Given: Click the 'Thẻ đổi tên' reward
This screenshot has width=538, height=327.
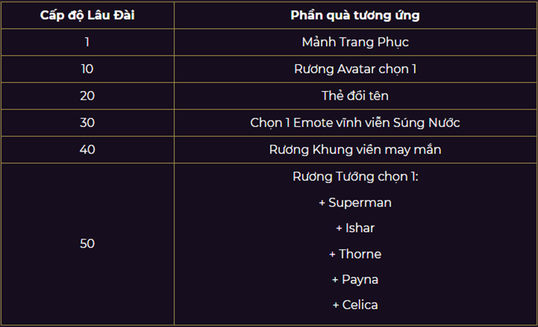Looking at the screenshot, I should click(x=355, y=96).
